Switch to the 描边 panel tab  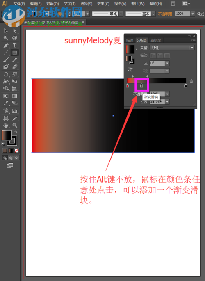tap(130, 41)
